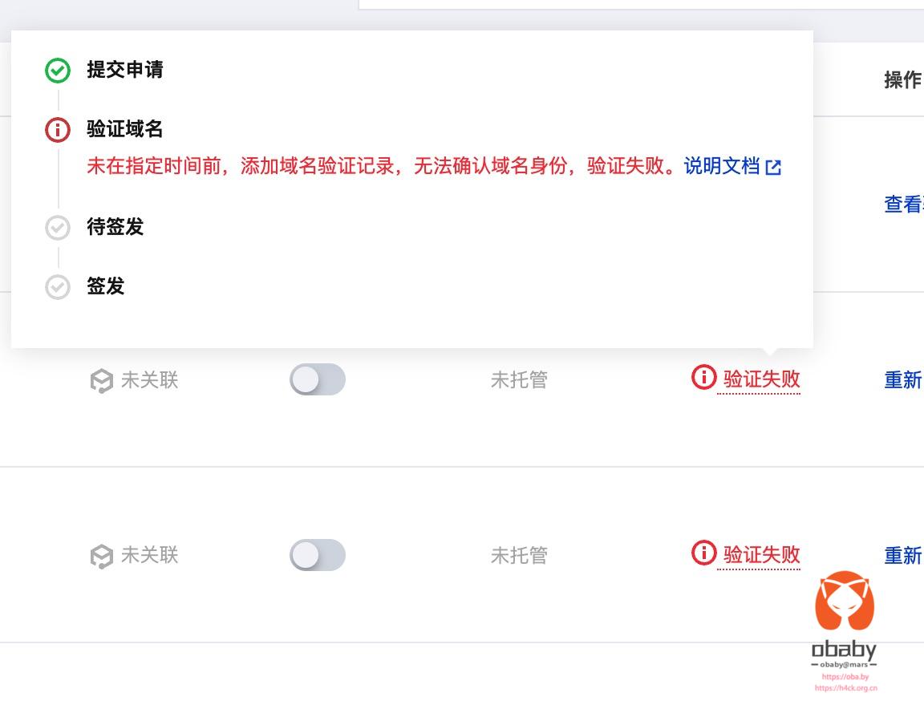Open the external link icon after 说明文档
This screenshot has height=701, width=924.
772,167
